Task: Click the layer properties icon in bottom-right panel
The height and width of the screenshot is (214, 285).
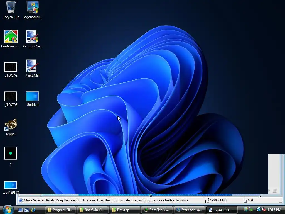Action: tap(275, 191)
